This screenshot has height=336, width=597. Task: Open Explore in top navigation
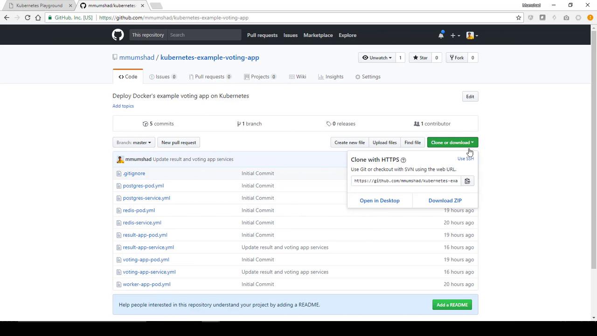coord(347,35)
